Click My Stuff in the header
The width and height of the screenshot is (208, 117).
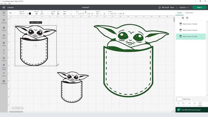(165, 7)
